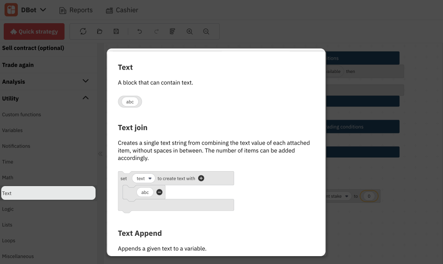Click the save icon in toolbar
Image resolution: width=443 pixels, height=264 pixels.
pyautogui.click(x=116, y=31)
